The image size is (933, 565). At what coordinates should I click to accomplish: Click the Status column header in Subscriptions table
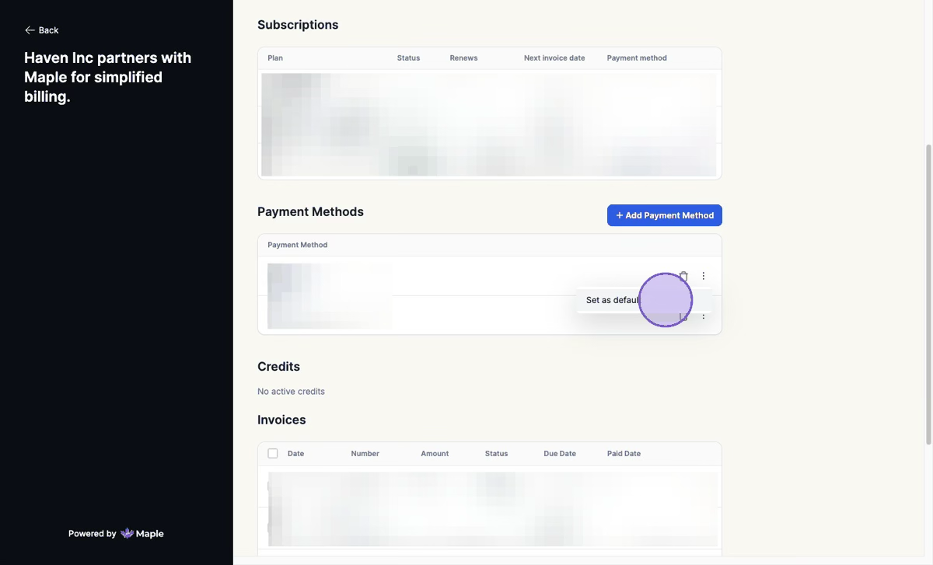pyautogui.click(x=408, y=58)
